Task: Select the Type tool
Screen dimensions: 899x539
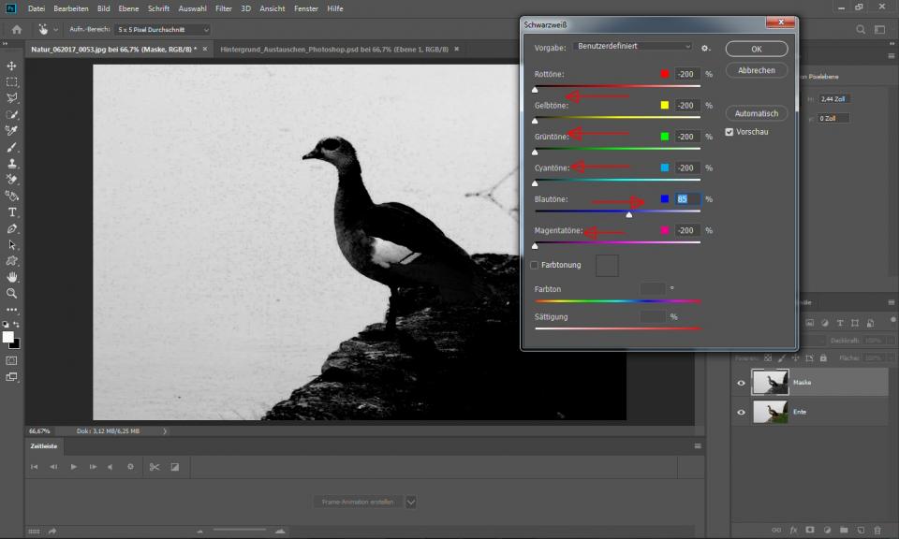Action: pyautogui.click(x=12, y=212)
